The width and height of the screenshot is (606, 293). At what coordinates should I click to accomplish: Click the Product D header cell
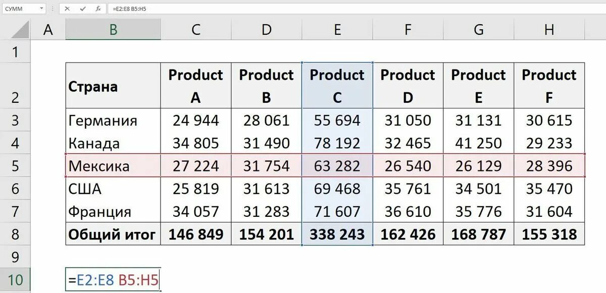coord(408,86)
